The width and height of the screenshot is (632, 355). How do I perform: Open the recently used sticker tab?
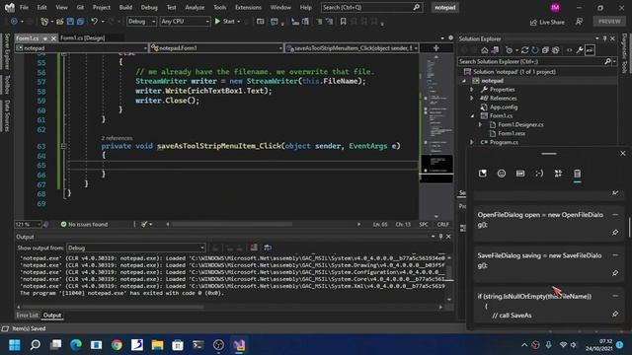click(483, 174)
